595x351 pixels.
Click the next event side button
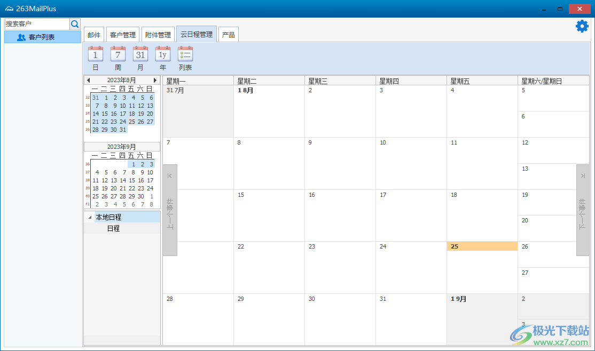click(x=583, y=210)
